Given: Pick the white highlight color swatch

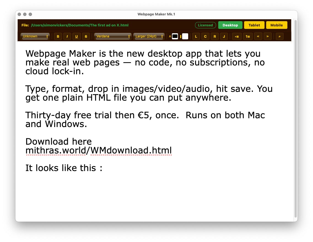Looking at the screenshot, I should coord(185,37).
